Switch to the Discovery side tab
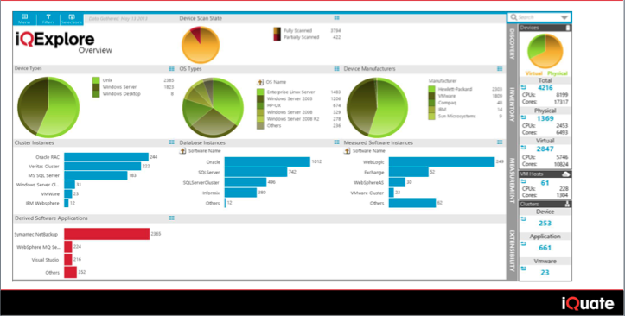The width and height of the screenshot is (625, 316). (x=512, y=44)
